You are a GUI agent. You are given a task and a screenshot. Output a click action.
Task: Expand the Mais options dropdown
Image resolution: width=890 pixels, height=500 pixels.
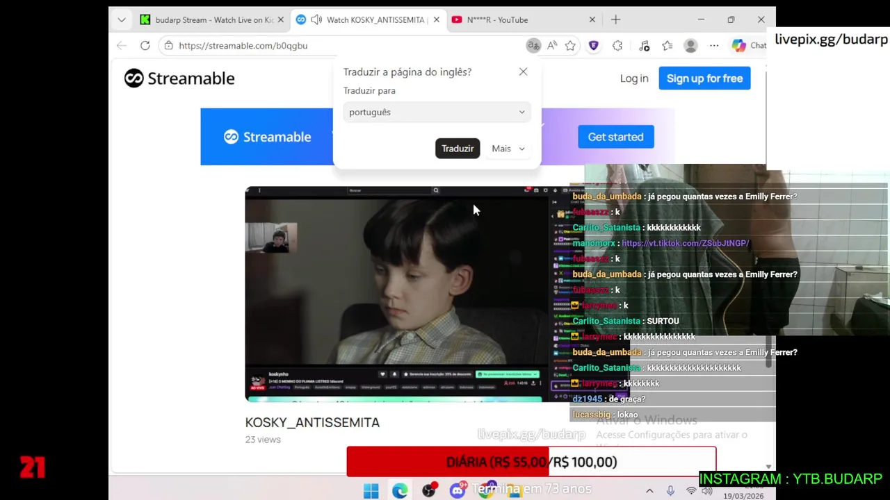coord(508,149)
